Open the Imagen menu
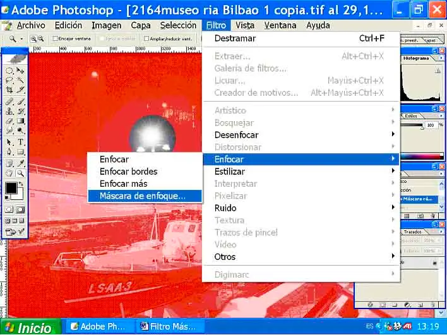This screenshot has width=447, height=335. [106, 25]
